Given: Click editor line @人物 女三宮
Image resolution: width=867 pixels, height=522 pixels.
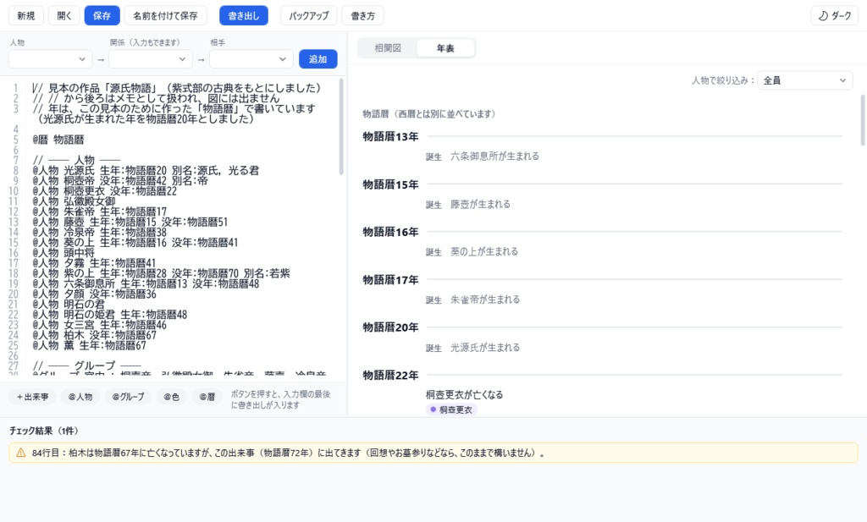Looking at the screenshot, I should 99,325.
